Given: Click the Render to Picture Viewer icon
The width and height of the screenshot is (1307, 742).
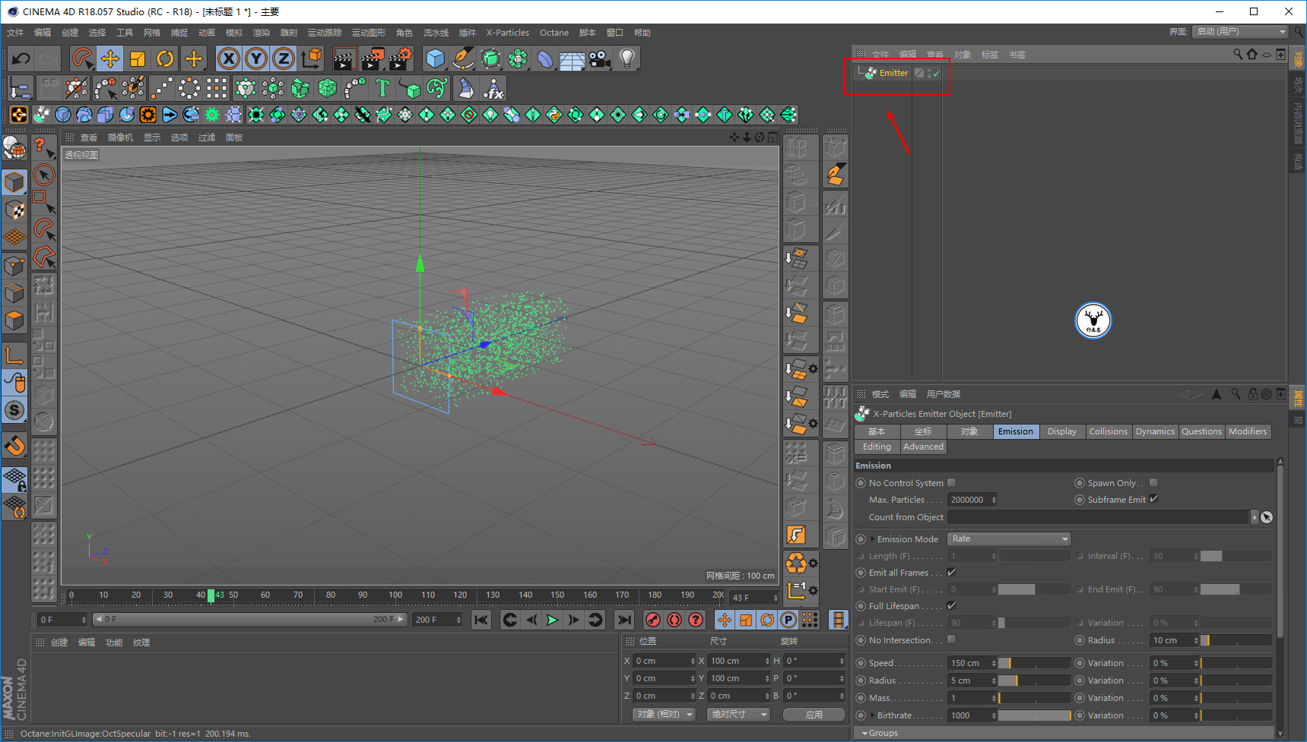Looking at the screenshot, I should click(373, 58).
